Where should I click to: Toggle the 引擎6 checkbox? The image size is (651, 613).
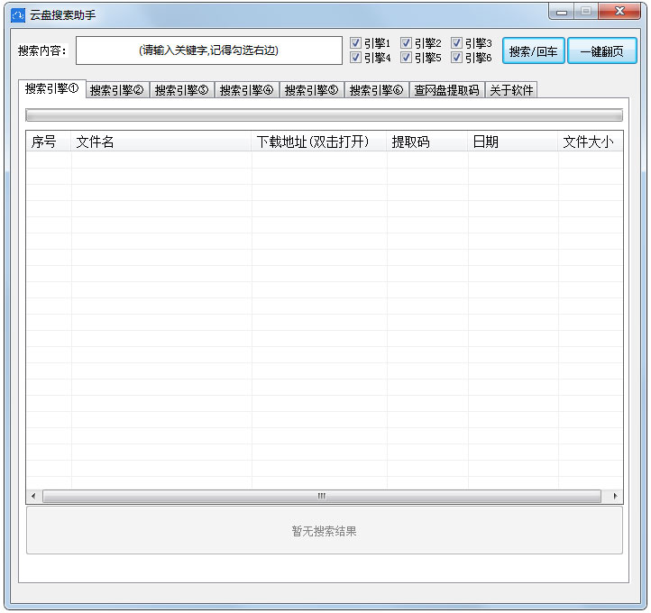tap(456, 58)
